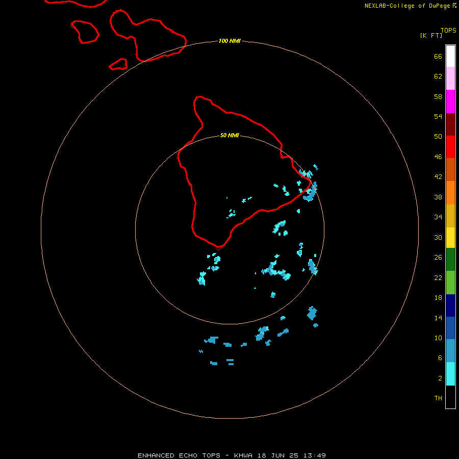
Task: Click the 62 legend value
Action: coord(438,76)
